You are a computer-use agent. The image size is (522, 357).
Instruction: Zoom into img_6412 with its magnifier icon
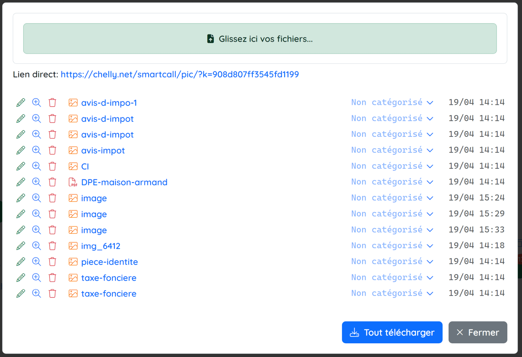coord(37,246)
